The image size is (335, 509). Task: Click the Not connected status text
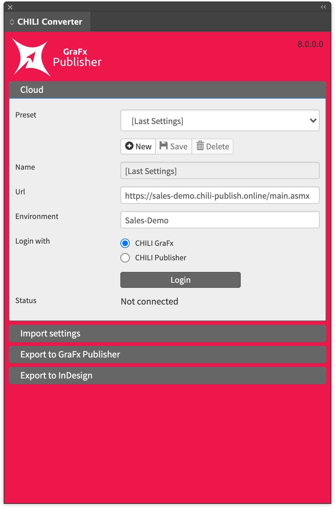149,301
